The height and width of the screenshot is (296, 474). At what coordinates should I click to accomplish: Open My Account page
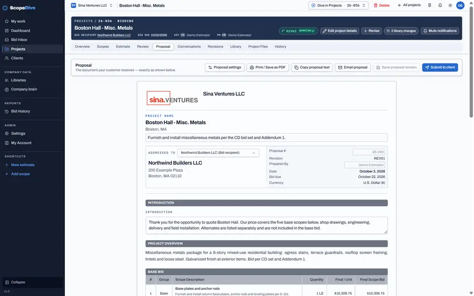[x=21, y=143]
